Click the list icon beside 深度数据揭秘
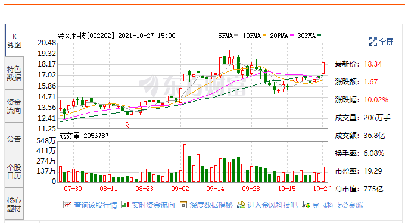Viewport: 405px width, 223px height. click(x=183, y=205)
